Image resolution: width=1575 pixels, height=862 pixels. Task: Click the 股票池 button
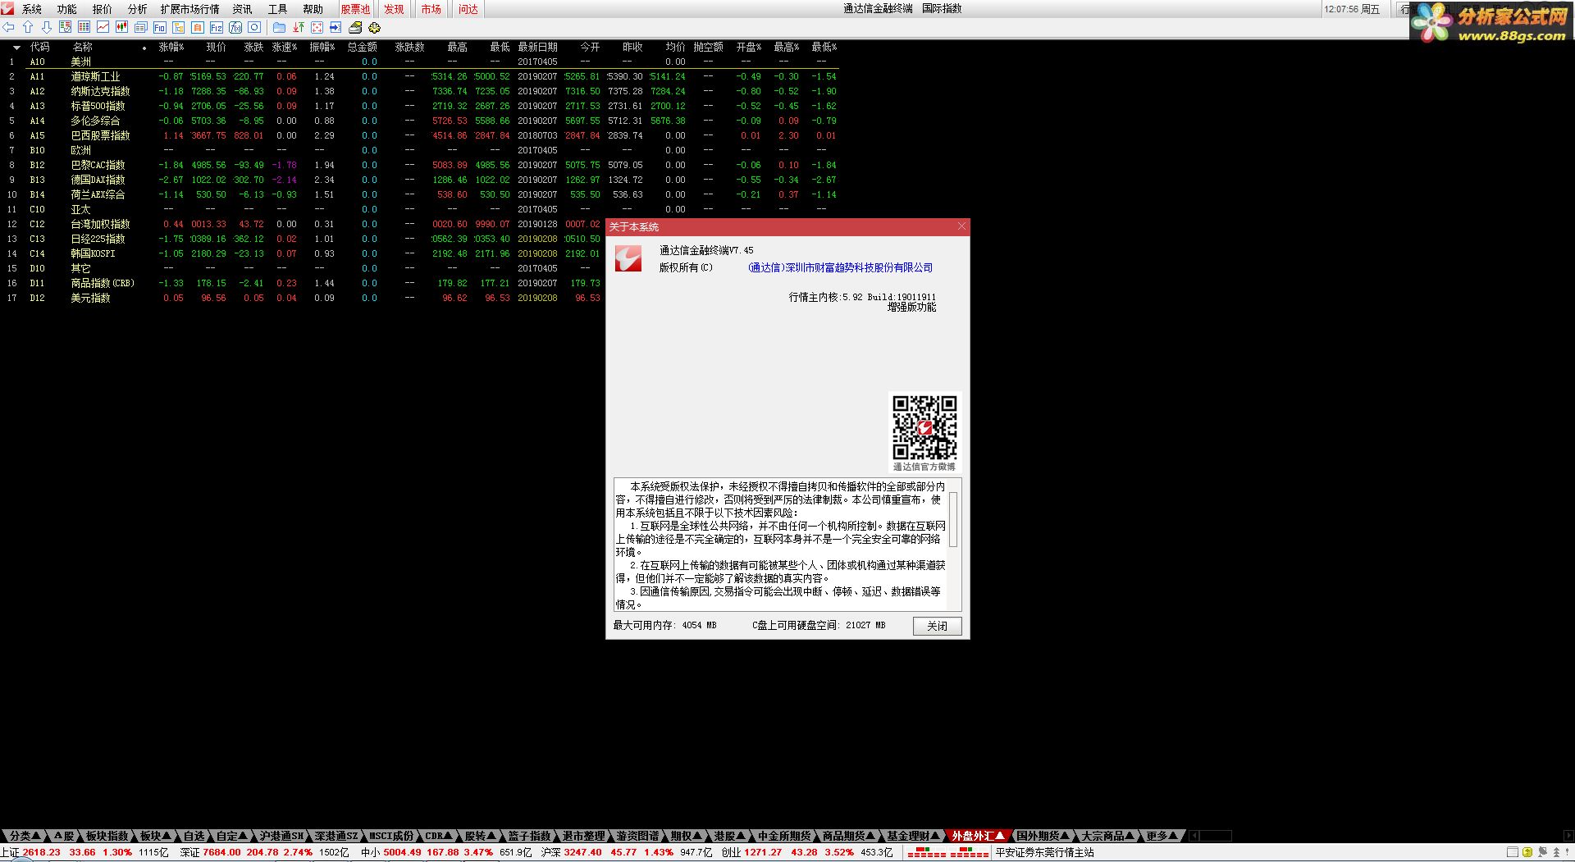click(x=356, y=9)
